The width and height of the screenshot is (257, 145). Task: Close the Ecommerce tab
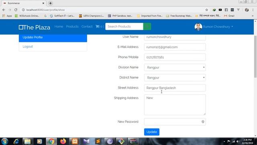coord(43,3)
